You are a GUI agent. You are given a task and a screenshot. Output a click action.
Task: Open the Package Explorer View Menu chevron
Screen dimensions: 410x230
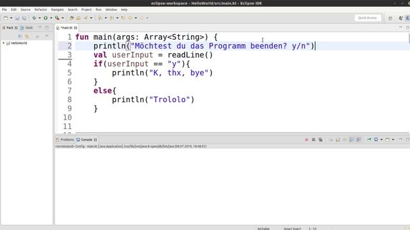47,36
